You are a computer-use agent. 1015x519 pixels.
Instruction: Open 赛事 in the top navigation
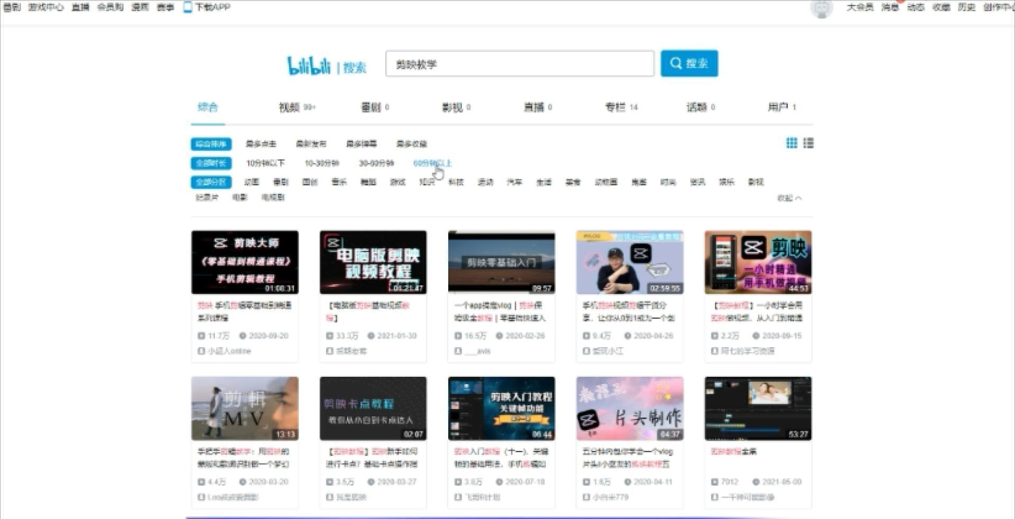point(165,7)
